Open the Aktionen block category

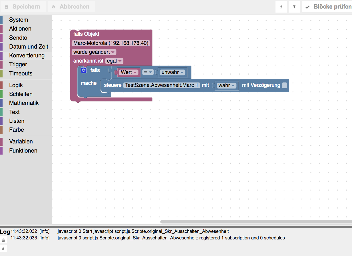pyautogui.click(x=26, y=29)
